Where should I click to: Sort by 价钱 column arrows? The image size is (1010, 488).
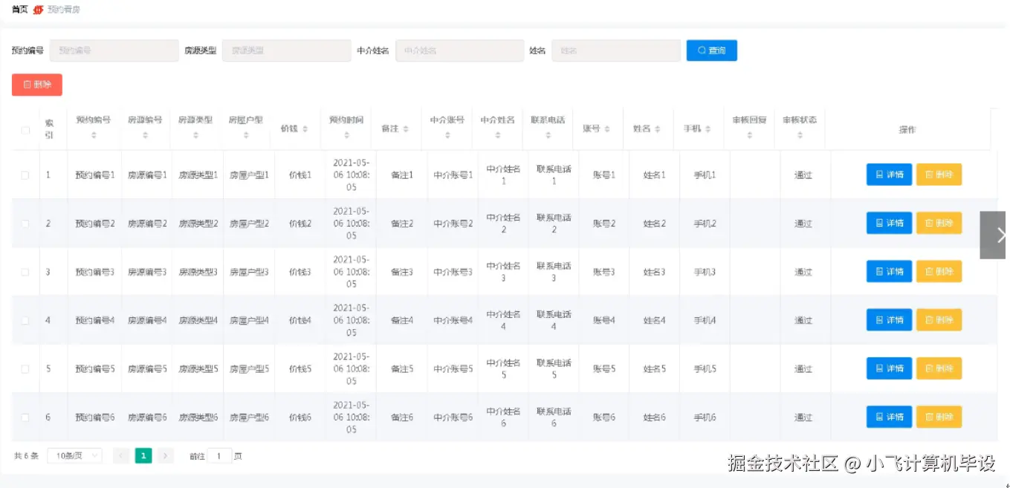[305, 129]
